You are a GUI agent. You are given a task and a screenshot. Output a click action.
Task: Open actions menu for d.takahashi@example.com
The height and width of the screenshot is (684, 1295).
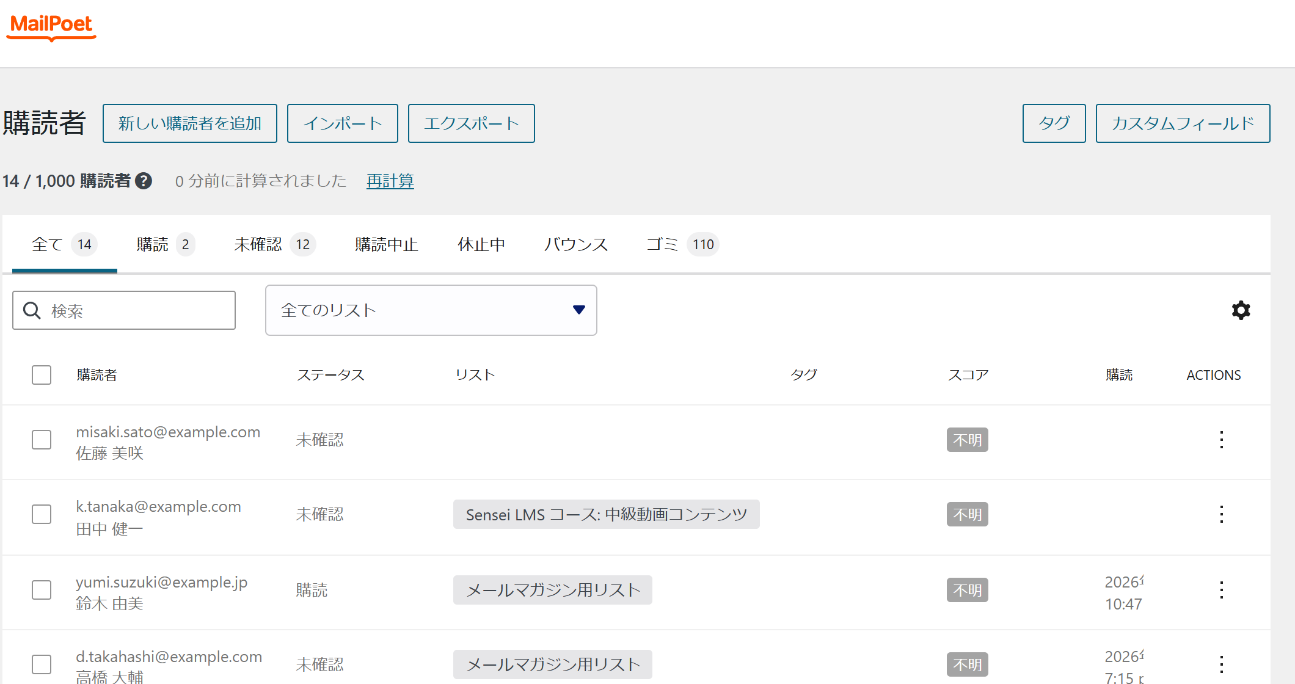click(x=1221, y=664)
